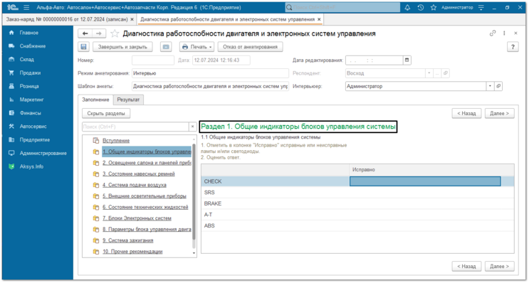Select section 7. Блоки Электронных систем
The width and height of the screenshot is (529, 283).
click(x=137, y=218)
